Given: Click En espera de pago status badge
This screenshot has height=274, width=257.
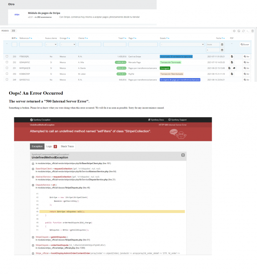Looking at the screenshot, I should [180, 80].
